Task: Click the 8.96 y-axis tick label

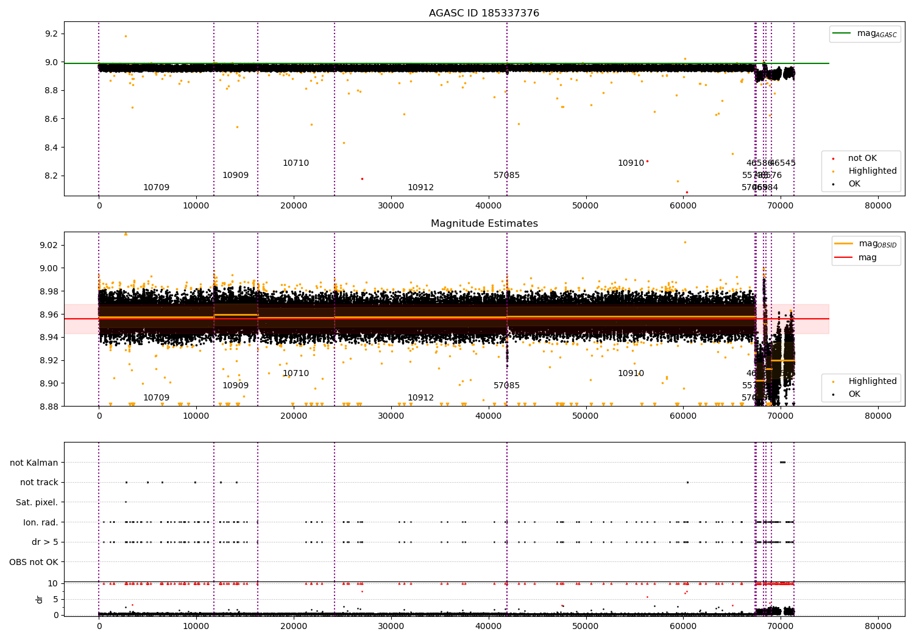Action: tap(49, 315)
